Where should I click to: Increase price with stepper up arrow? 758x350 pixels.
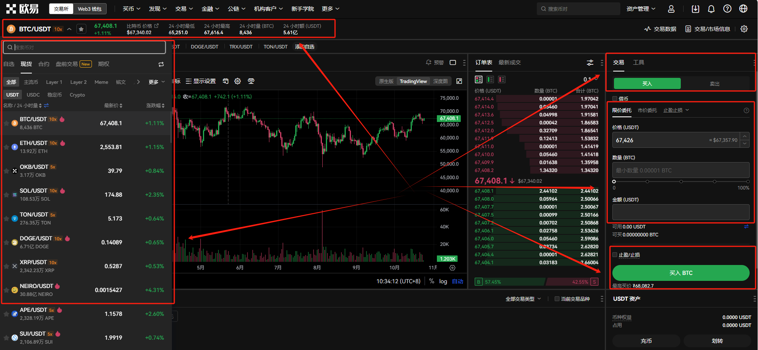tap(744, 136)
